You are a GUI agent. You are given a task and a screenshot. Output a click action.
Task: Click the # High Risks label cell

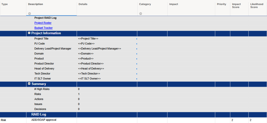click(52, 89)
